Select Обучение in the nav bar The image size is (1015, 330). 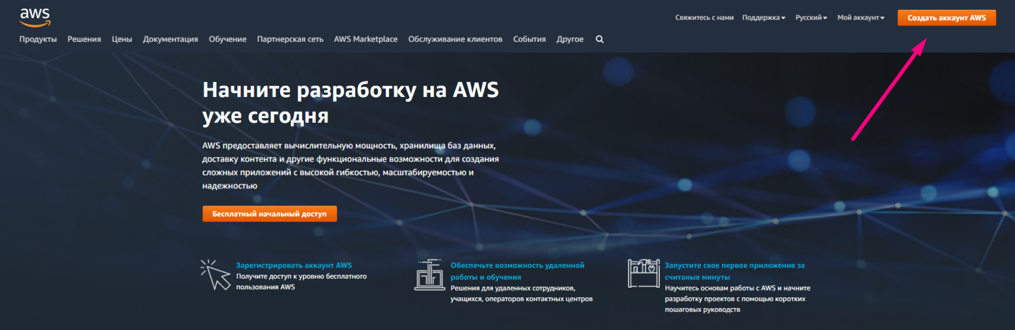point(227,39)
